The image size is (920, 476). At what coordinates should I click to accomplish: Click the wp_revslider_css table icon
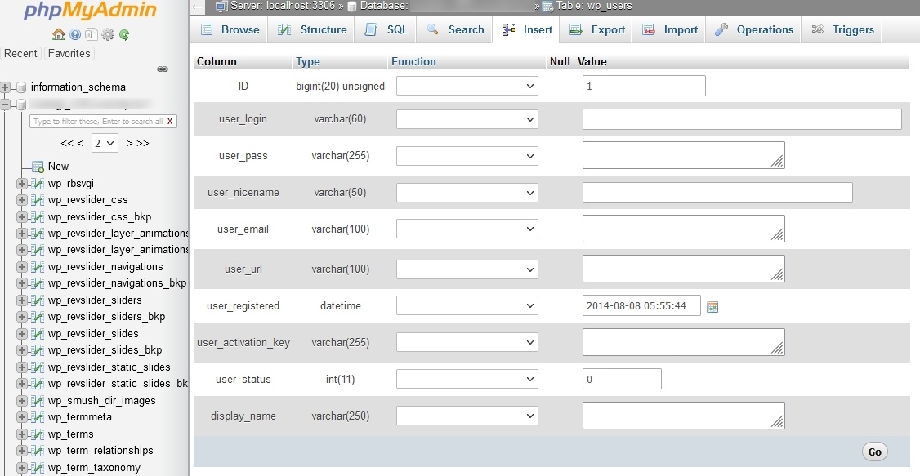point(38,200)
